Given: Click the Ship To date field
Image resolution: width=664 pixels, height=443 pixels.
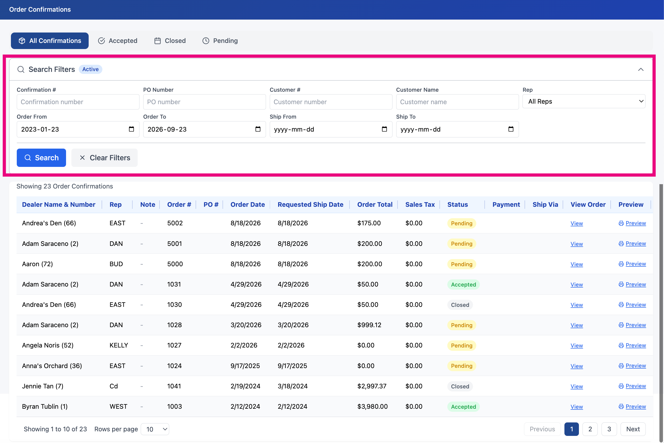Looking at the screenshot, I should click(457, 129).
